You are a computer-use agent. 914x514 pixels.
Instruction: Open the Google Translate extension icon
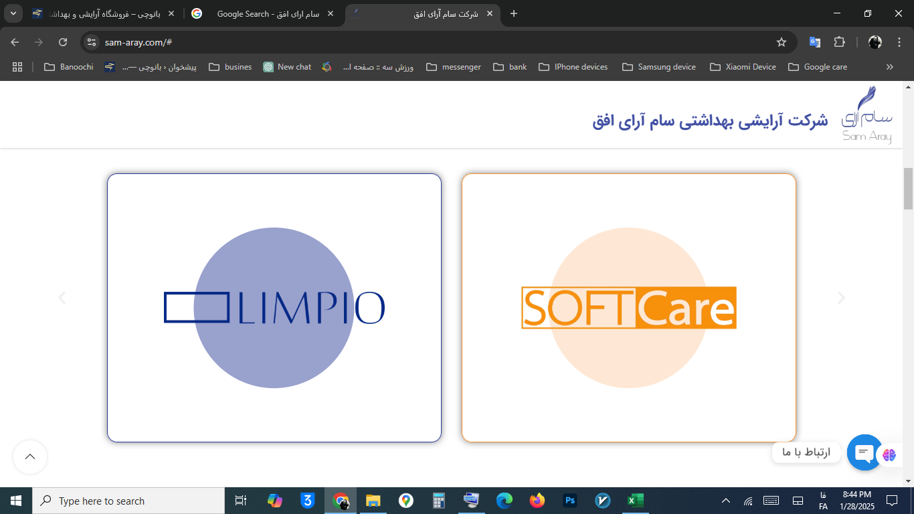tap(814, 42)
